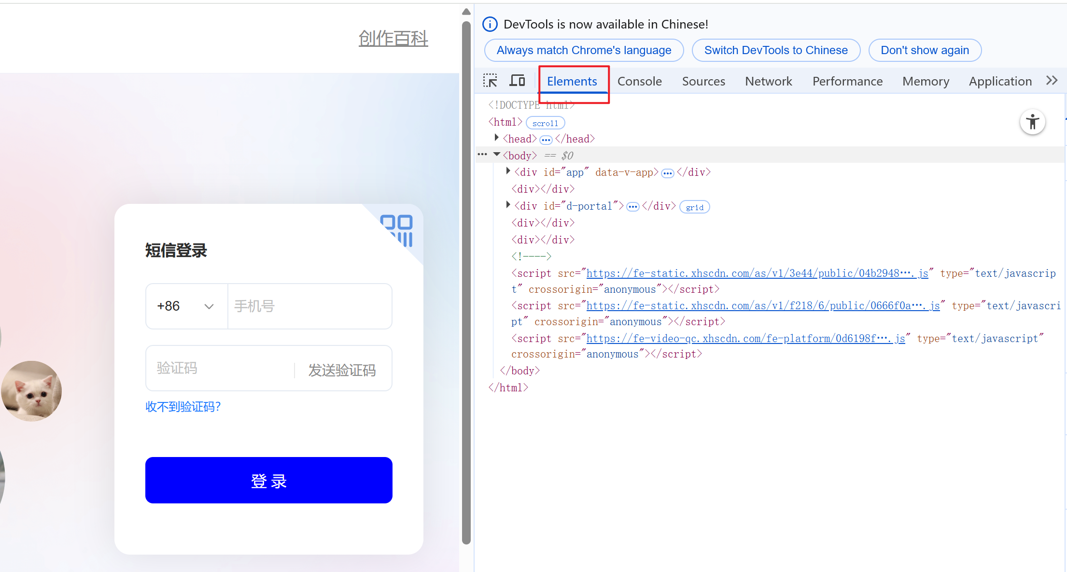
Task: Activate the inspect element picker icon
Action: coord(490,81)
